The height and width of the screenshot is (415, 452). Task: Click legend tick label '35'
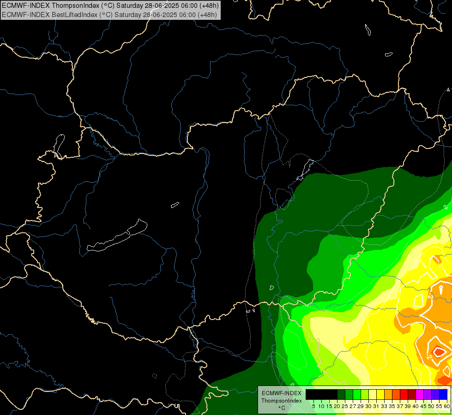(392, 406)
